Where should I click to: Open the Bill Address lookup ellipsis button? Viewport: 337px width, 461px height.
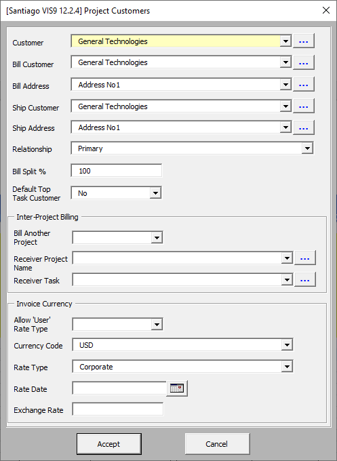coord(304,84)
